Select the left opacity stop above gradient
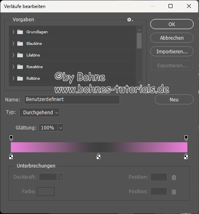The image size is (199, 214). coord(11,138)
